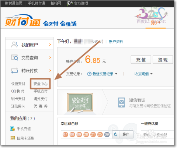The width and height of the screenshot is (177, 148).
Task: Expand the 收支明细 dropdown
Action: point(152,74)
